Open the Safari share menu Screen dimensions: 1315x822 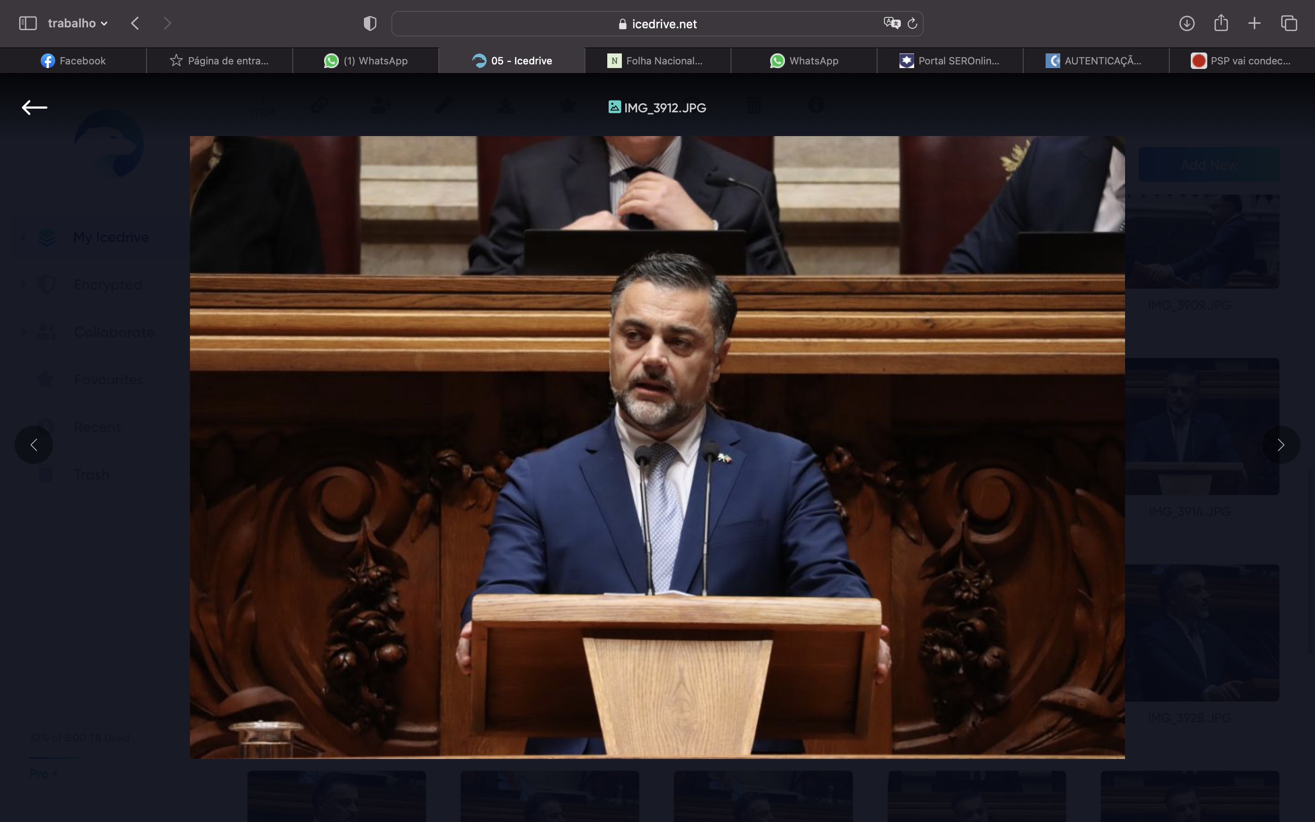[x=1221, y=23]
